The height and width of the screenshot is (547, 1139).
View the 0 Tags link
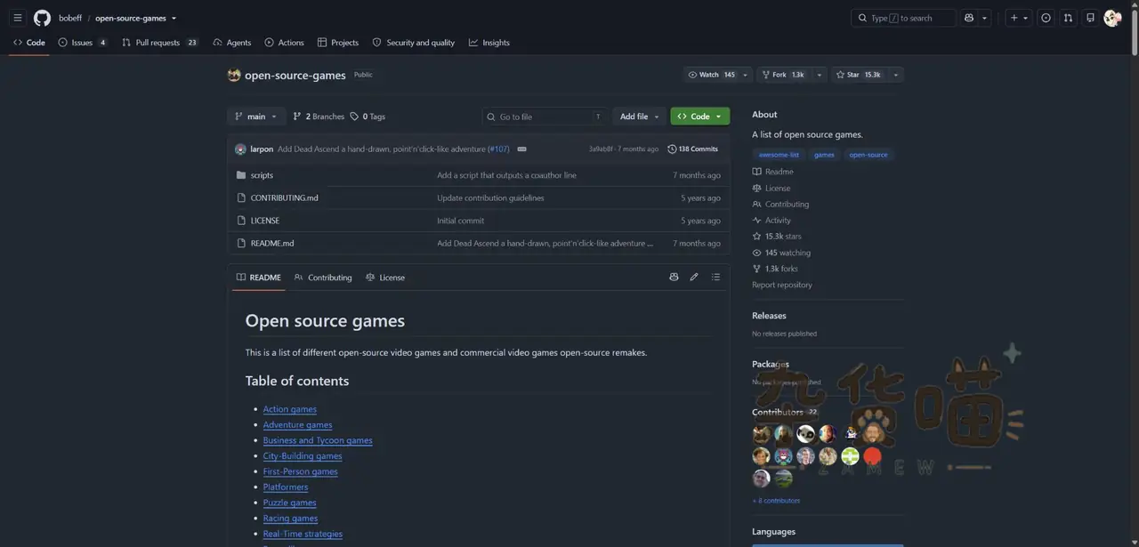click(x=368, y=117)
